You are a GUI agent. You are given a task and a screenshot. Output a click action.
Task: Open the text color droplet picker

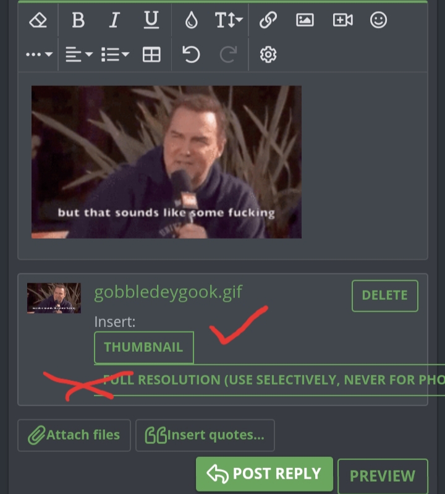coord(191,20)
